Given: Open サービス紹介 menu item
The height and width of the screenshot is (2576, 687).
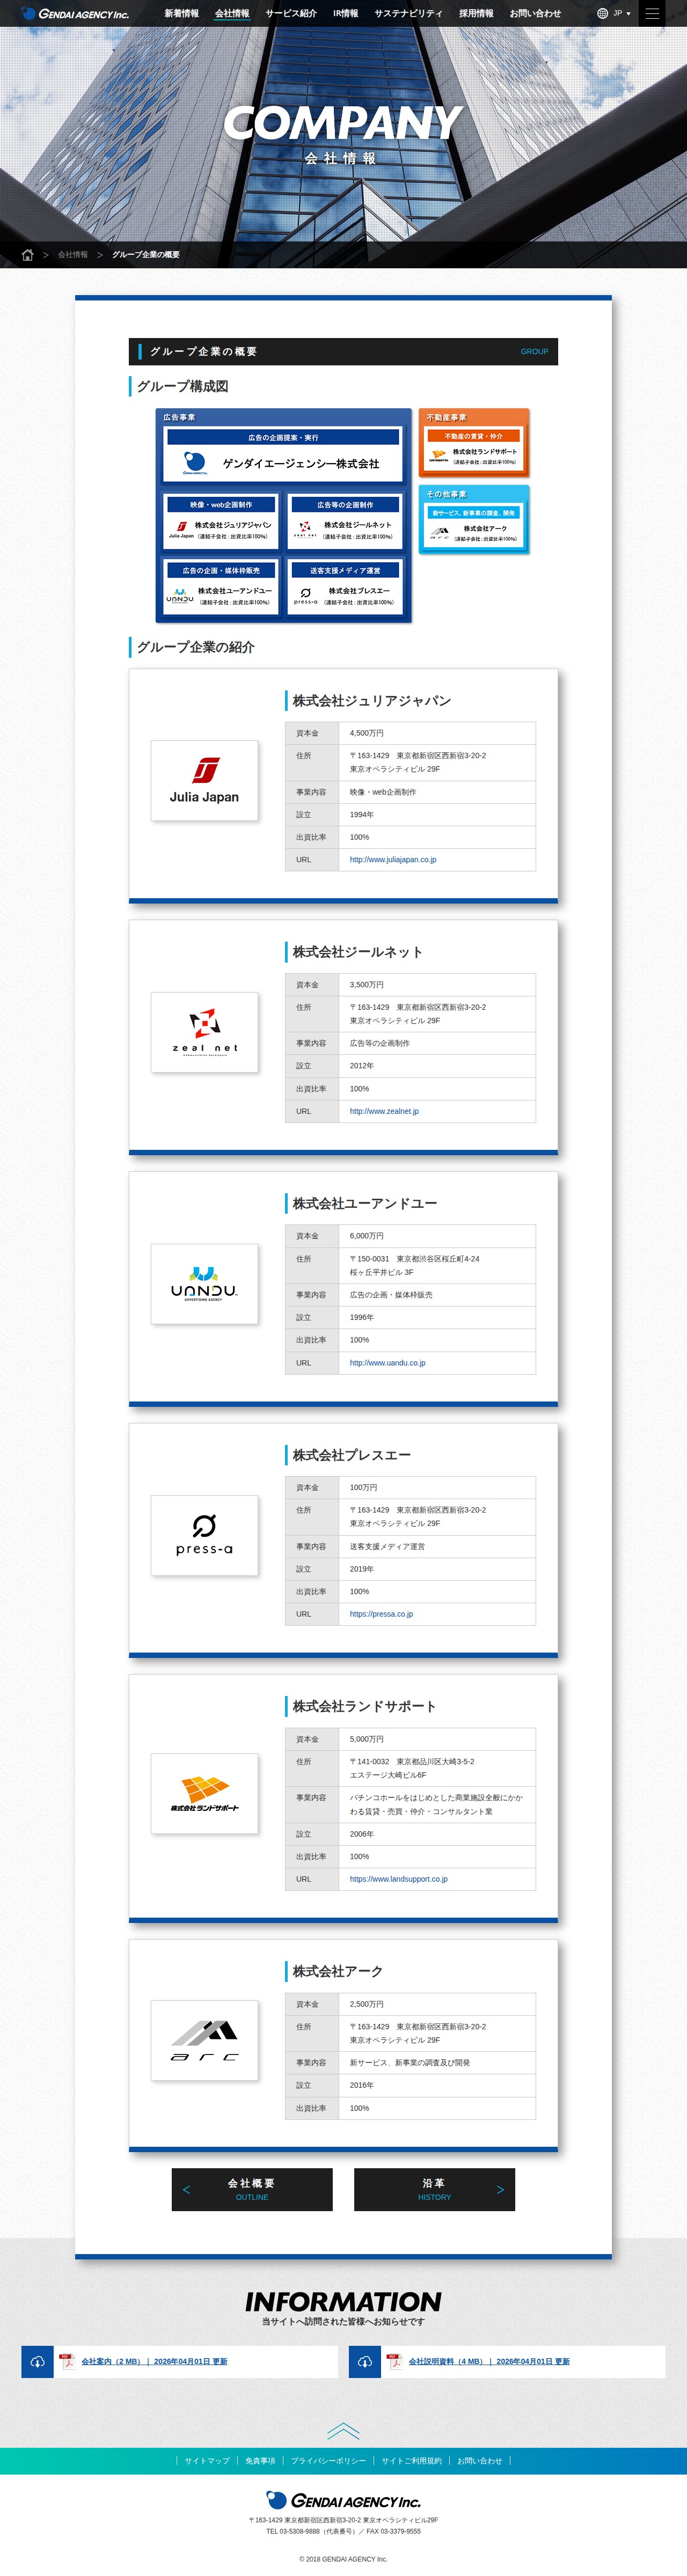Looking at the screenshot, I should [291, 14].
